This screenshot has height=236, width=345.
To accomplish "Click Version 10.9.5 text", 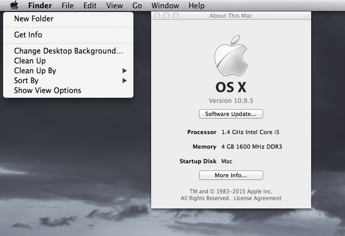I will click(231, 101).
